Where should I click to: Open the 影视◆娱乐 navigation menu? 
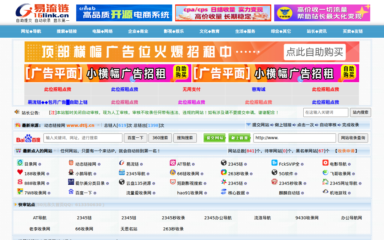click(173, 31)
